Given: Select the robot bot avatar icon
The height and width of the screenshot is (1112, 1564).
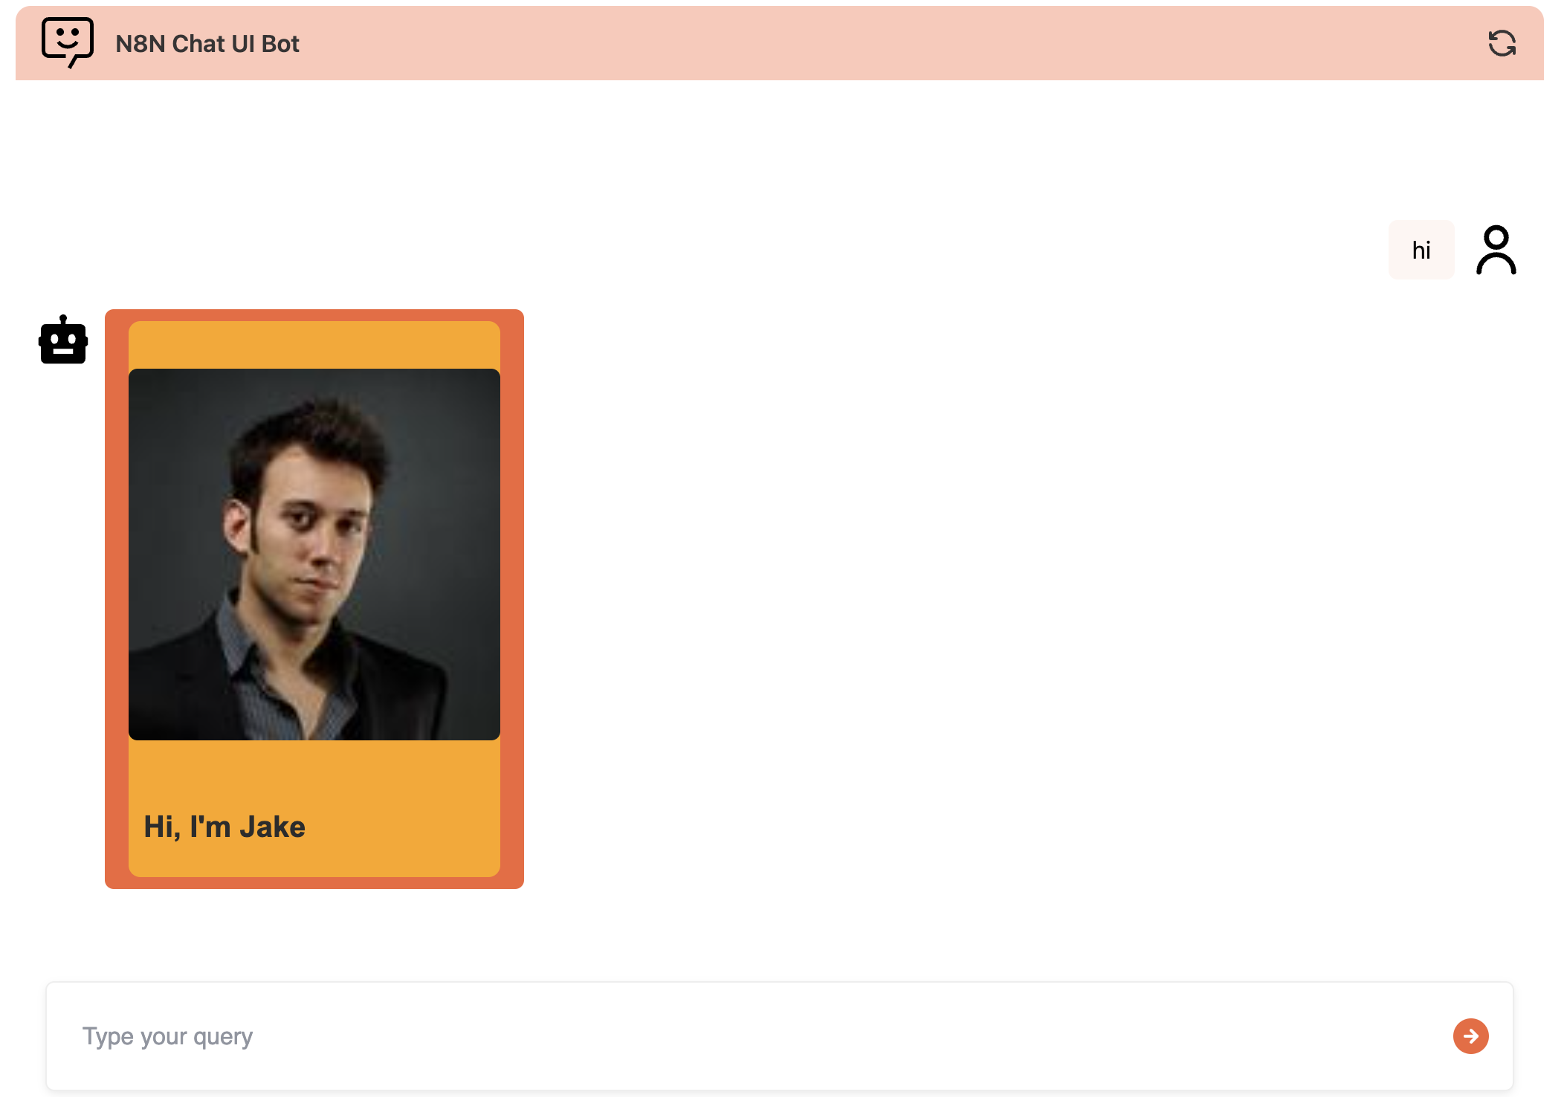Looking at the screenshot, I should pos(63,340).
